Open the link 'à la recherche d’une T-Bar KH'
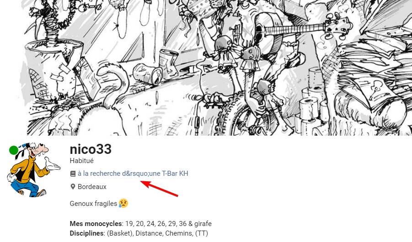Viewport: 412px width, 242px height. (x=133, y=174)
